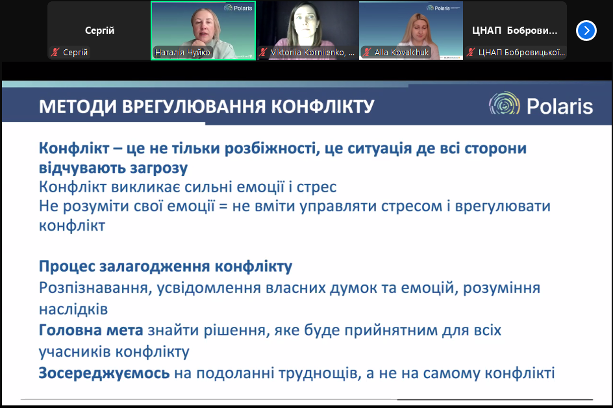The height and width of the screenshot is (408, 613).
Task: Select the Наталія Чуйко name label
Action: [x=182, y=53]
